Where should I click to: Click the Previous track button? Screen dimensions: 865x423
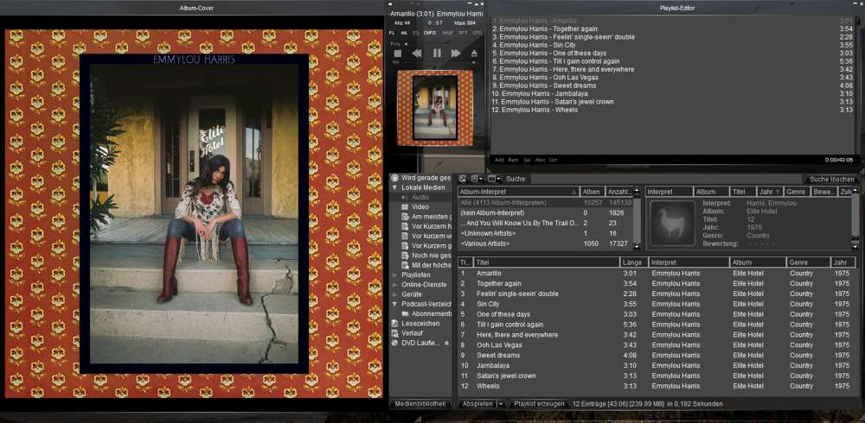pyautogui.click(x=417, y=54)
